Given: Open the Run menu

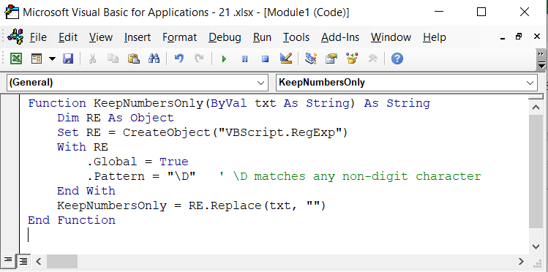Looking at the screenshot, I should tap(262, 37).
